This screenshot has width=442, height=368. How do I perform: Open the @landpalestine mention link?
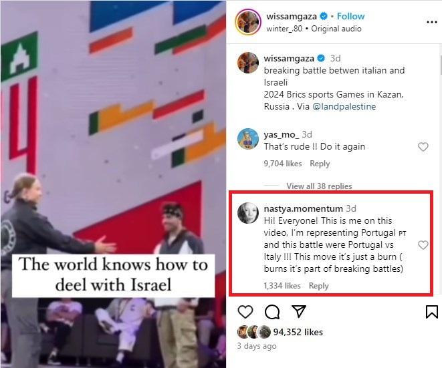tap(344, 106)
